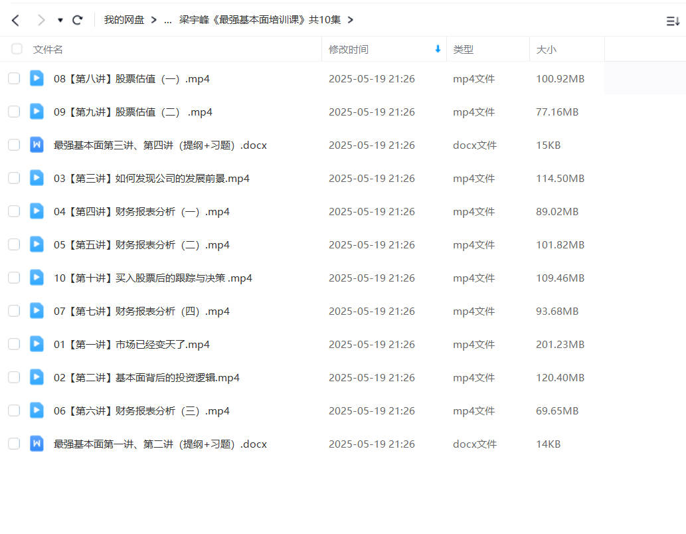The width and height of the screenshot is (686, 534).
Task: Go back using the left arrow icon
Action: pyautogui.click(x=15, y=20)
